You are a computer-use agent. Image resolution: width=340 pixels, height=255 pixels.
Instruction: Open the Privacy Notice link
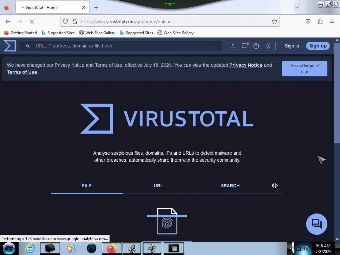point(246,65)
